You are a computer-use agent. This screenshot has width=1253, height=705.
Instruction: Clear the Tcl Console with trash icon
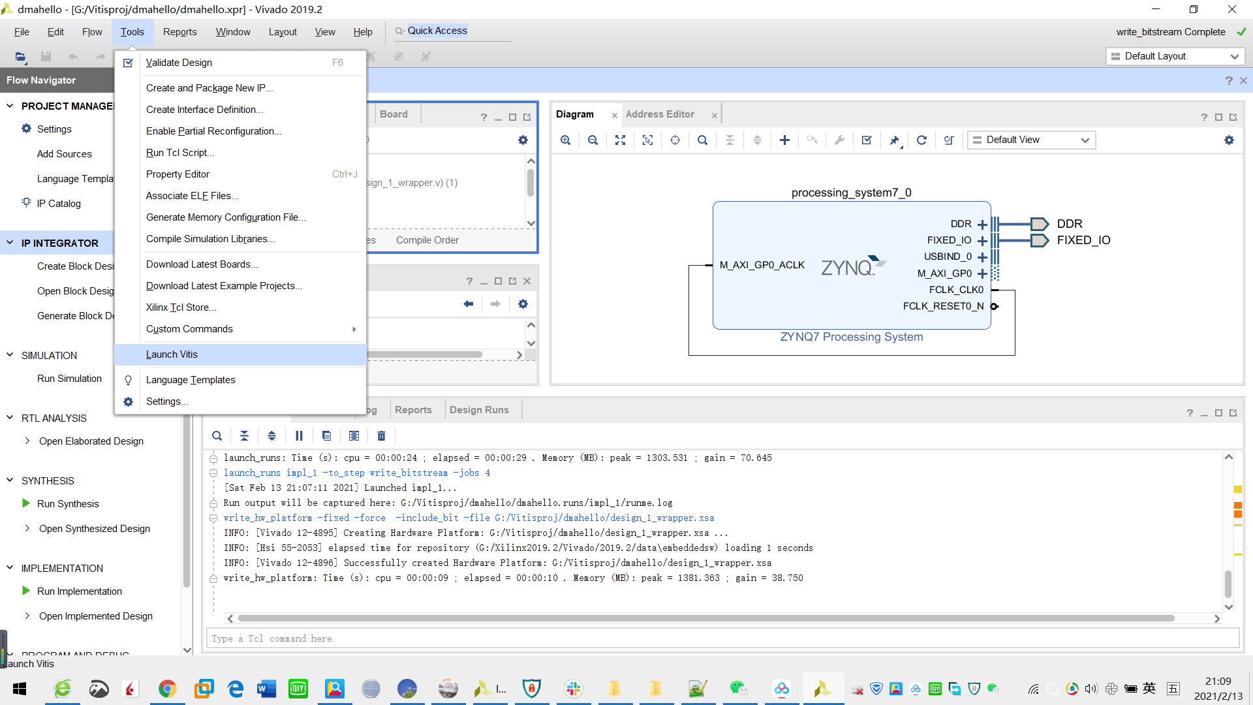pyautogui.click(x=381, y=435)
